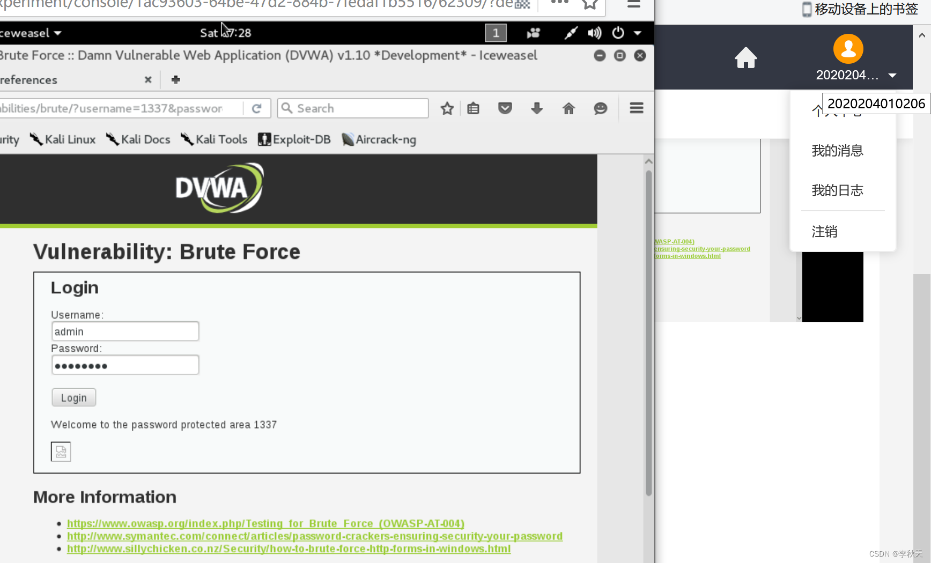The height and width of the screenshot is (563, 931).
Task: Open outer browser hamburger menu
Action: click(x=634, y=4)
